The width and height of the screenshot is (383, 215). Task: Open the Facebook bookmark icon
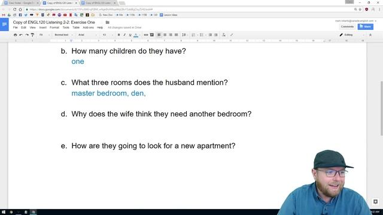20,15
